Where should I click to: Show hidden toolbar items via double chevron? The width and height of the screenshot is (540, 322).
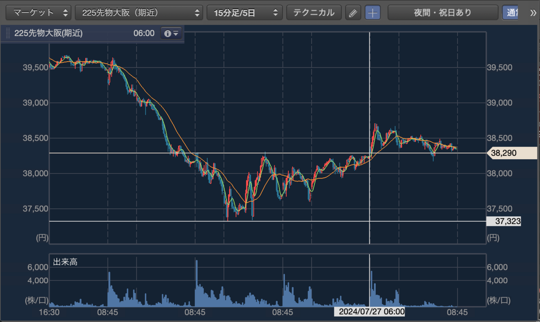point(533,13)
